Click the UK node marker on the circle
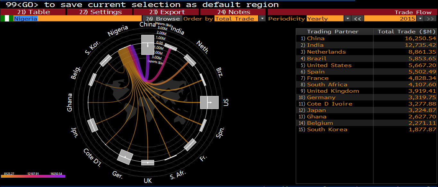The image size is (438, 187). (148, 162)
